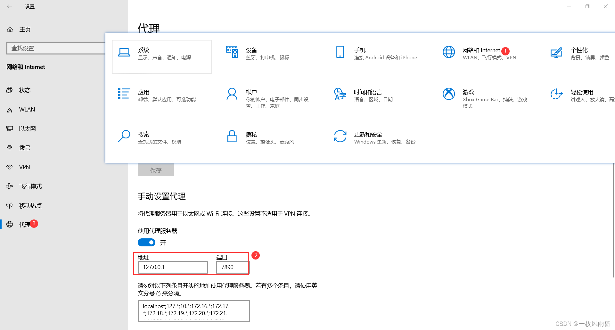Click WLAN、飞行模式、VPN description text
The image size is (615, 330).
[489, 58]
